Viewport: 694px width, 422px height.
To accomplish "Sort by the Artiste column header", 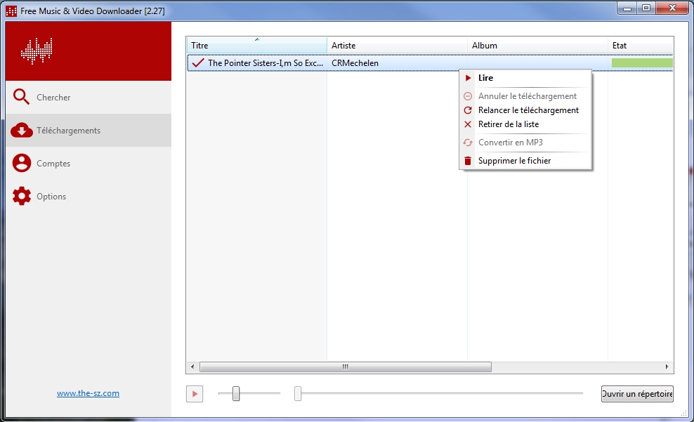I will point(397,46).
